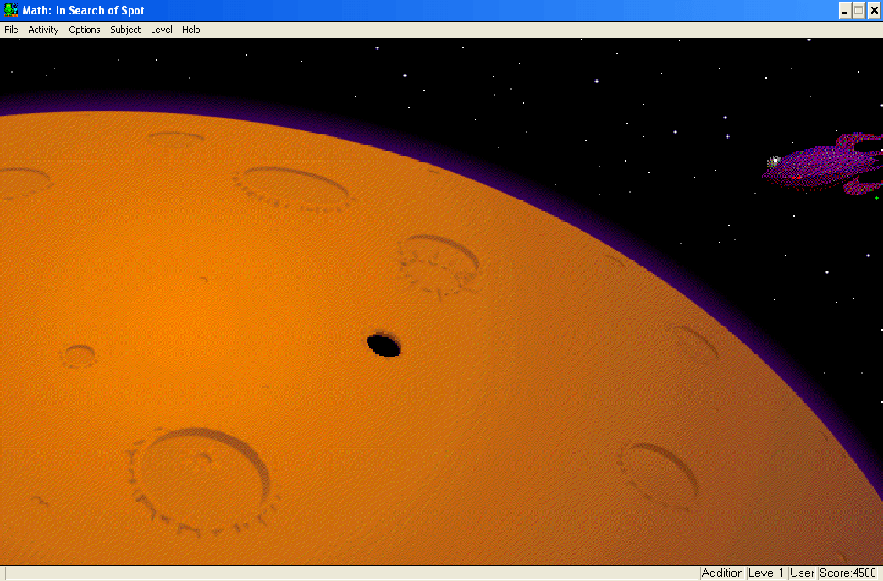Open the Level menu

(x=162, y=30)
